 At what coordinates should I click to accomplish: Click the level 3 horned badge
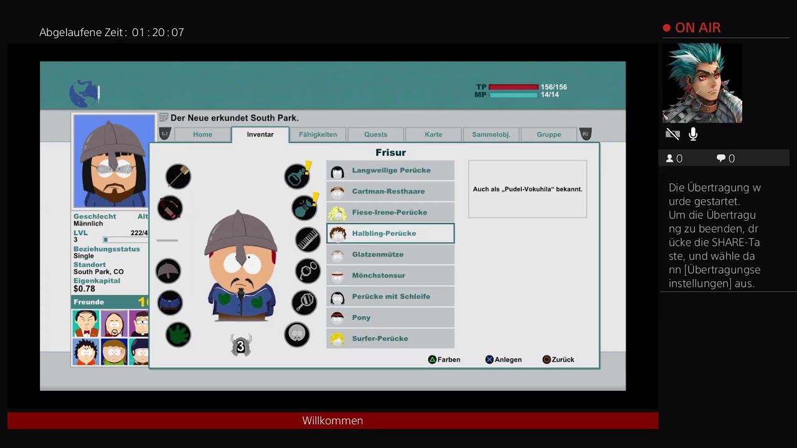[x=240, y=346]
